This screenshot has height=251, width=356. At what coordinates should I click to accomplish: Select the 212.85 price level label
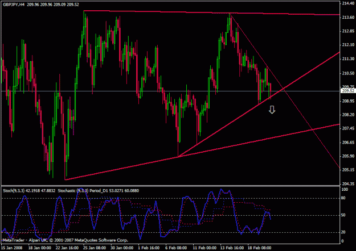pyautogui.click(x=347, y=31)
